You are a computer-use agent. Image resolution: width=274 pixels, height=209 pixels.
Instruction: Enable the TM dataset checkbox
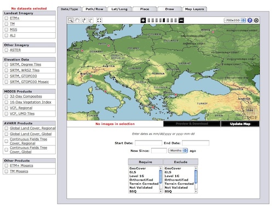pyautogui.click(x=7, y=24)
